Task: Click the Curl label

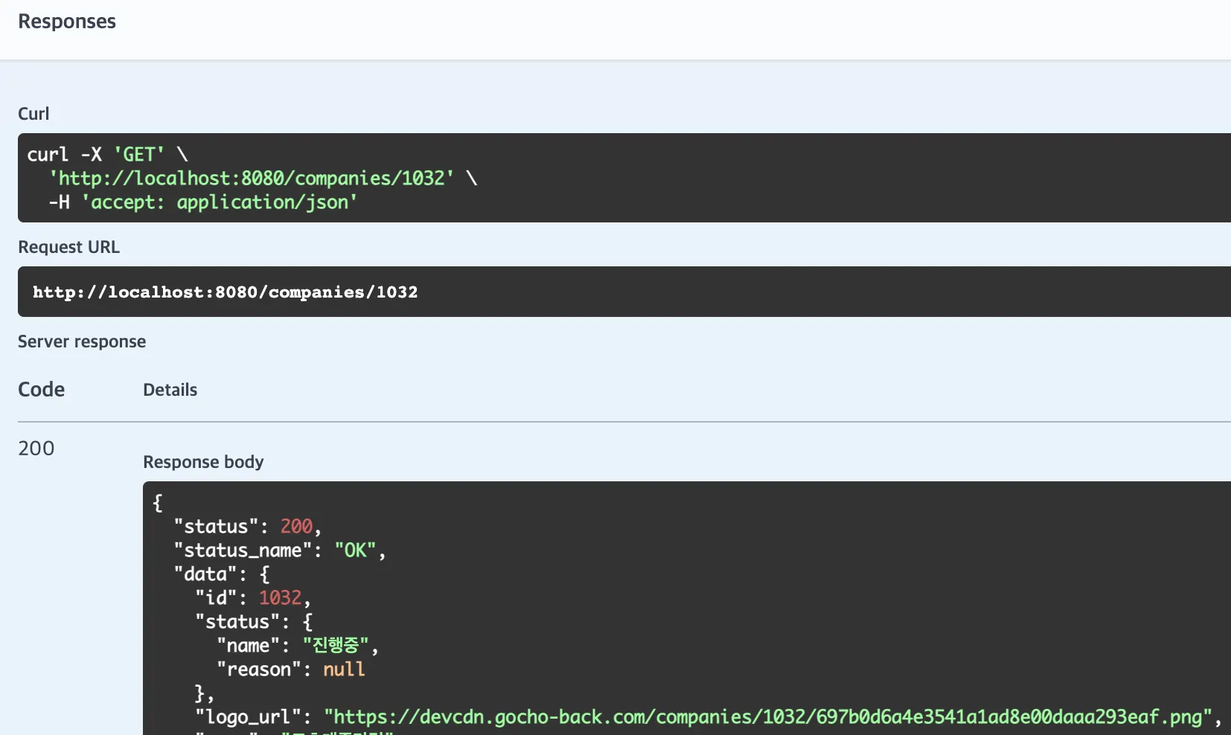Action: click(x=33, y=114)
